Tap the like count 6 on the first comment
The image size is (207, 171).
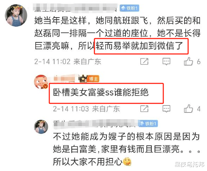coord(199,62)
